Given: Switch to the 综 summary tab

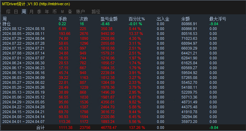Looking at the screenshot, I should [8, 12].
